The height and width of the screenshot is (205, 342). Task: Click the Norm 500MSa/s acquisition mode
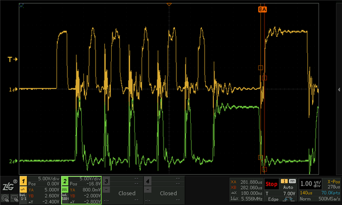click(320, 199)
